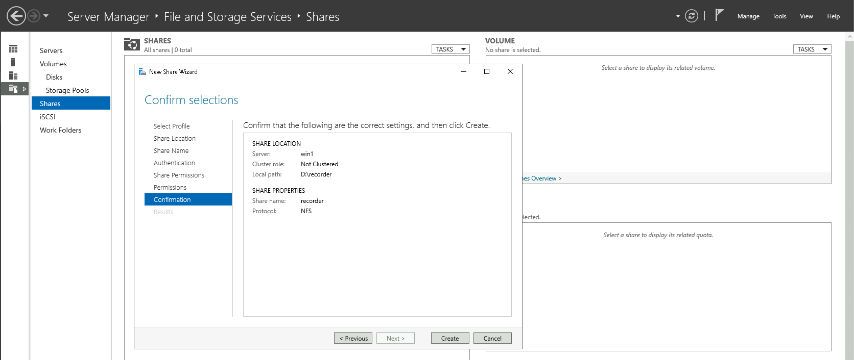This screenshot has height=360, width=854.
Task: Open the View menu
Action: pyautogui.click(x=806, y=16)
